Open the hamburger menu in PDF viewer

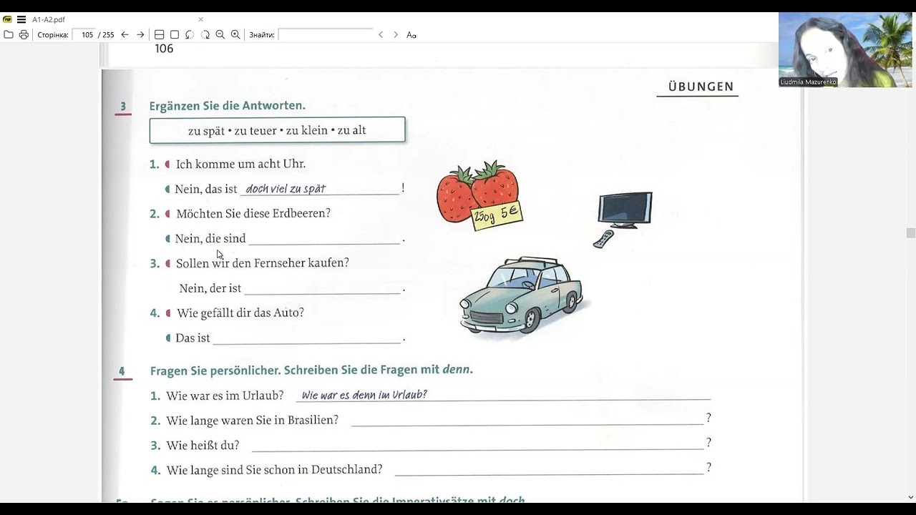(x=21, y=19)
